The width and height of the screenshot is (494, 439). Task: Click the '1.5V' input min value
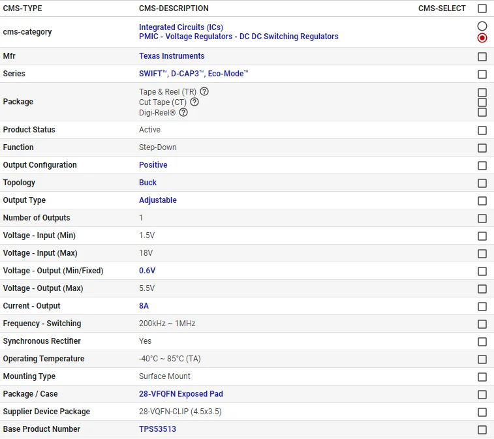pyautogui.click(x=147, y=235)
